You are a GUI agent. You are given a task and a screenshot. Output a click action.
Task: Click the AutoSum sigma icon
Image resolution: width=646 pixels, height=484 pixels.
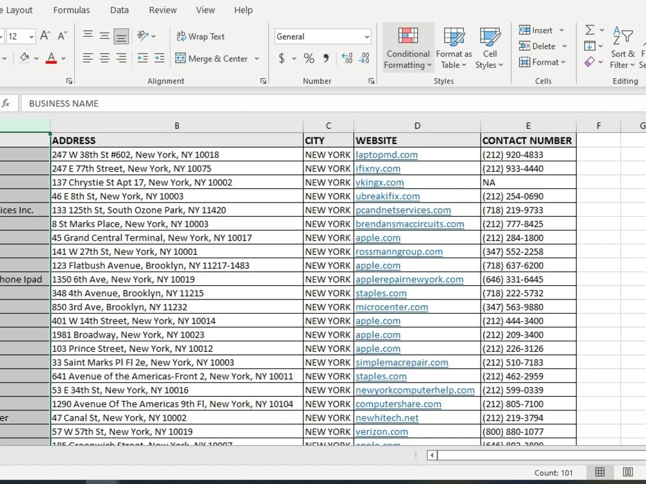pos(590,30)
